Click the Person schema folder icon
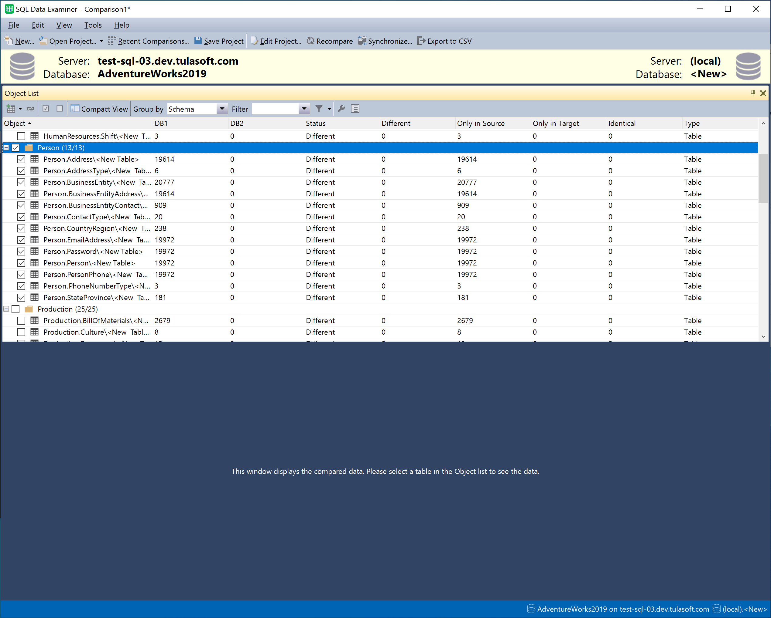The width and height of the screenshot is (771, 618). click(29, 147)
